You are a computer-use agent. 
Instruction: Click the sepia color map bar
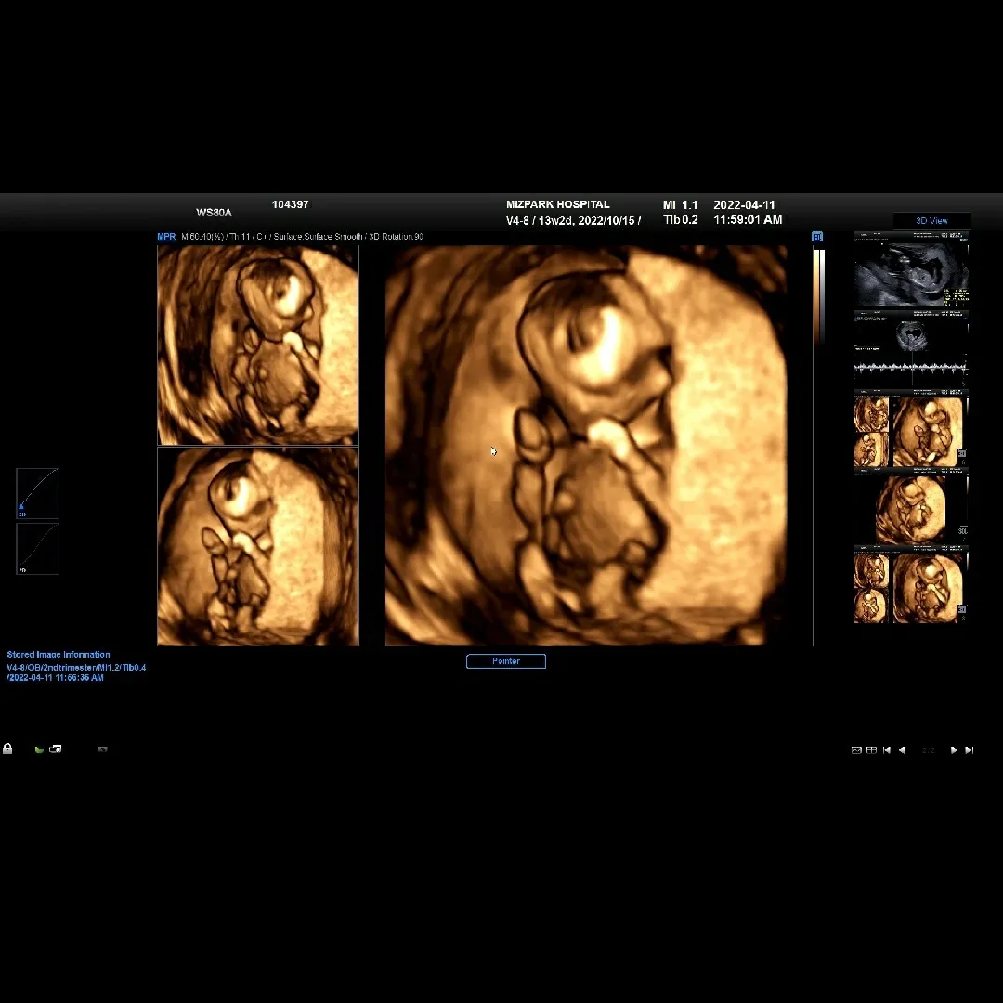point(815,297)
